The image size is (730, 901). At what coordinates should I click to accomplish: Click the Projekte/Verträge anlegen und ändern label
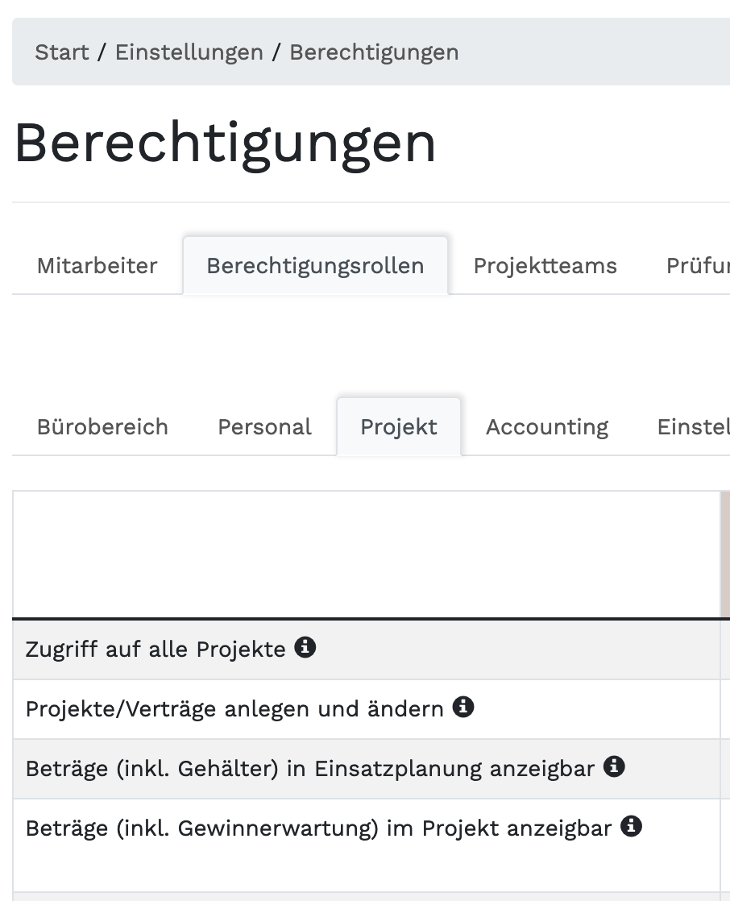[x=234, y=708]
